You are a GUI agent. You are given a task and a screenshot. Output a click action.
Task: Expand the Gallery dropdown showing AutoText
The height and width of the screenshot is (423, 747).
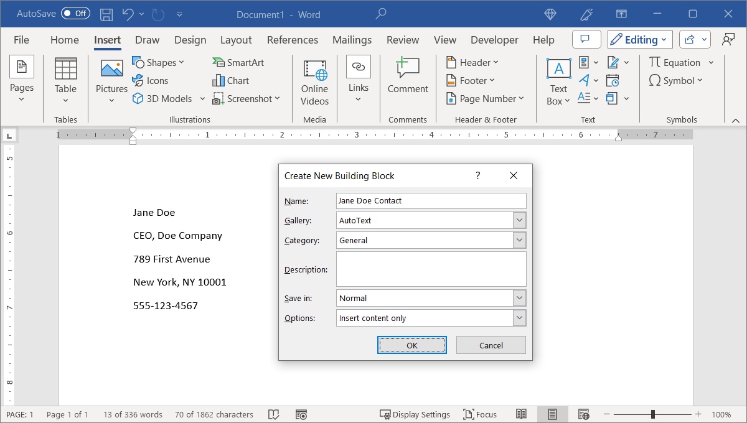[520, 220]
